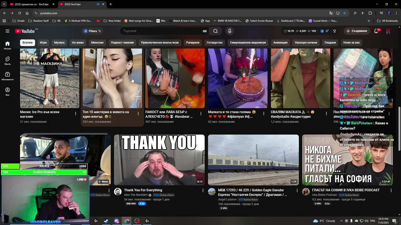Open more options for Топ 10 мистерии short
Image resolution: width=401 pixels, height=225 pixels.
[x=138, y=114]
